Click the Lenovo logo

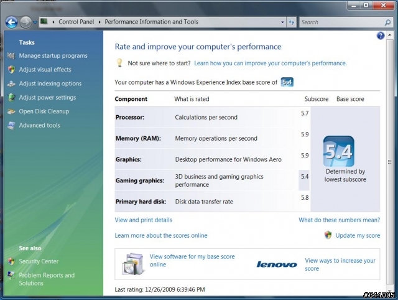click(x=277, y=265)
